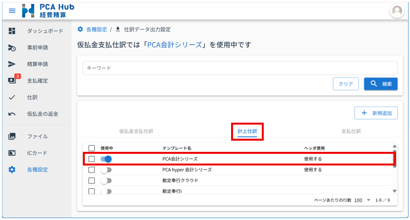The image size is (410, 220).
Task: Enable the PCA hyper 会計シリーズ switch
Action: click(106, 170)
